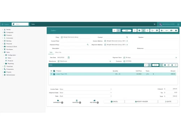Open Timesheet in the sidebar
The width and height of the screenshot is (181, 136).
click(x=9, y=66)
